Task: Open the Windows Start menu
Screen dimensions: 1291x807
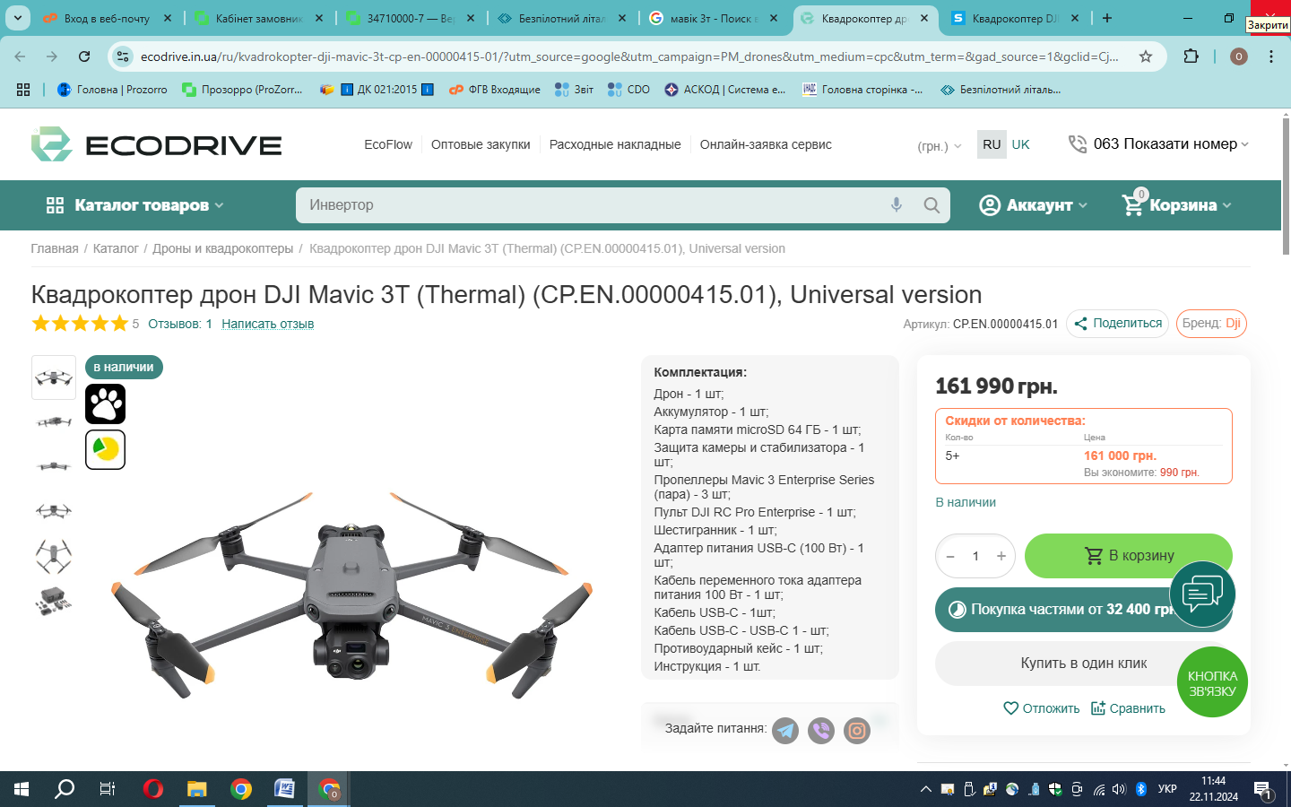Action: tap(22, 789)
